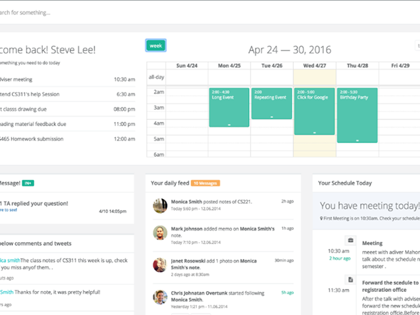The height and width of the screenshot is (315, 420).
Task: Click the 10 Messages orange badge
Action: point(205,183)
